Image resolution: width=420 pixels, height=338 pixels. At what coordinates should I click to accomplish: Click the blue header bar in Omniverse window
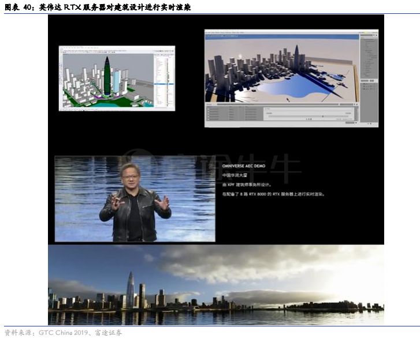click(x=282, y=37)
